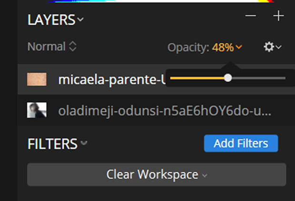
Task: Open the Clear Workspace dropdown arrow
Action: tap(205, 176)
